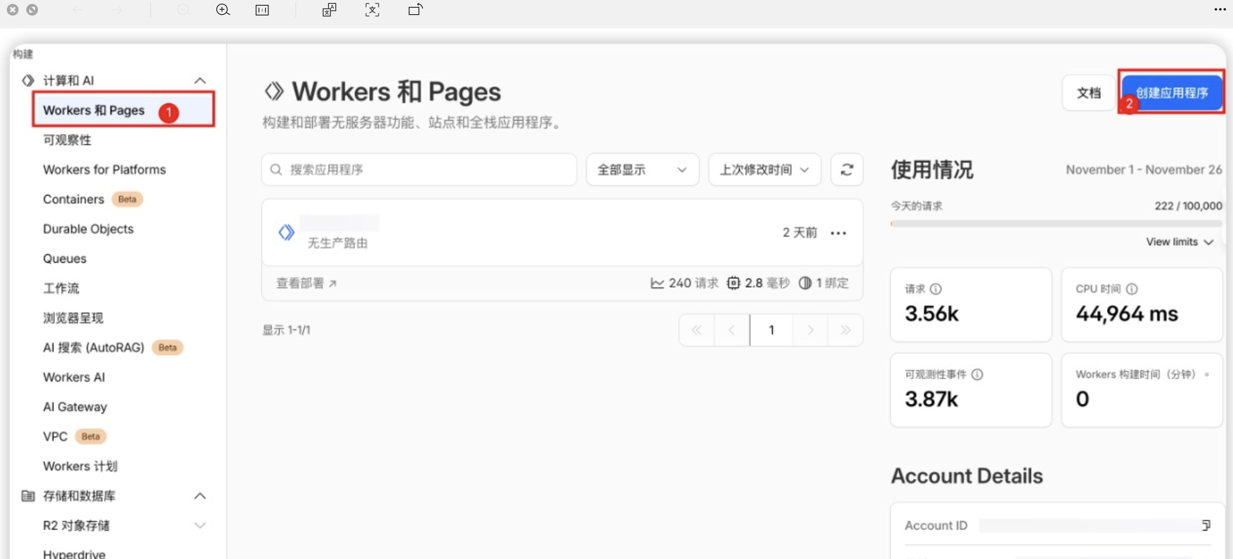Click the blue Worker application icon
Image resolution: width=1233 pixels, height=559 pixels.
287,232
